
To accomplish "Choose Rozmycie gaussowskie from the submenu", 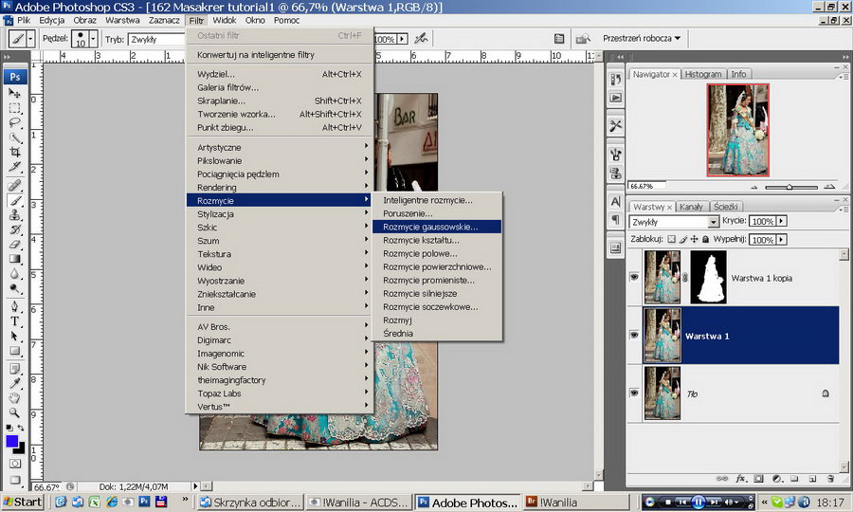I will click(x=430, y=227).
